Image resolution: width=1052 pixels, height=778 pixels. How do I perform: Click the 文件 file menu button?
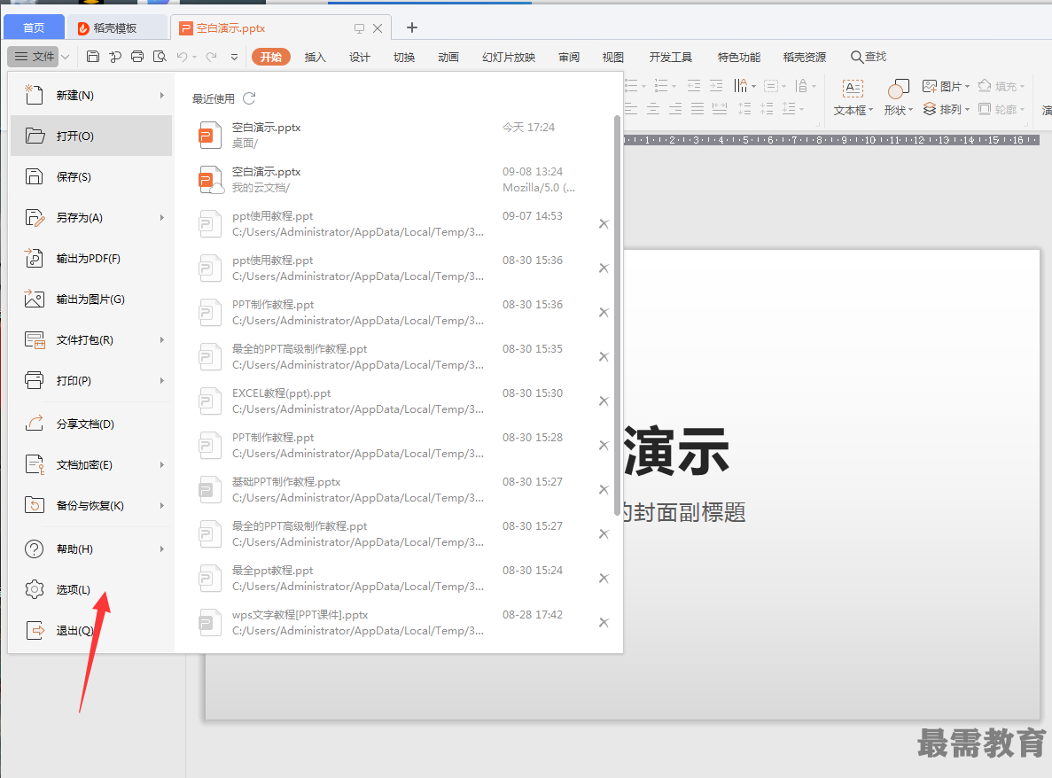point(34,57)
